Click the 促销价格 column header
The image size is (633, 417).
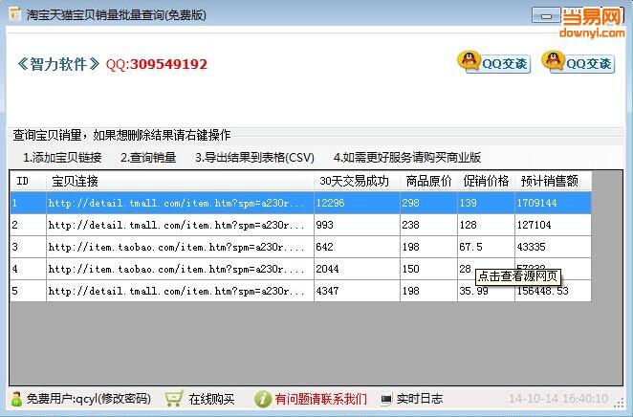click(486, 181)
